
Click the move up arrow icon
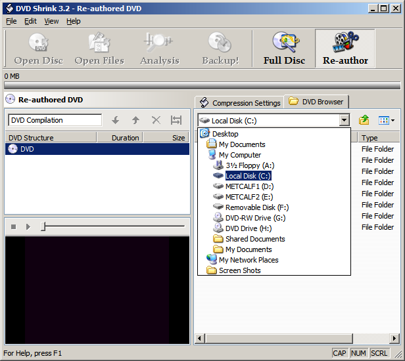coord(135,120)
